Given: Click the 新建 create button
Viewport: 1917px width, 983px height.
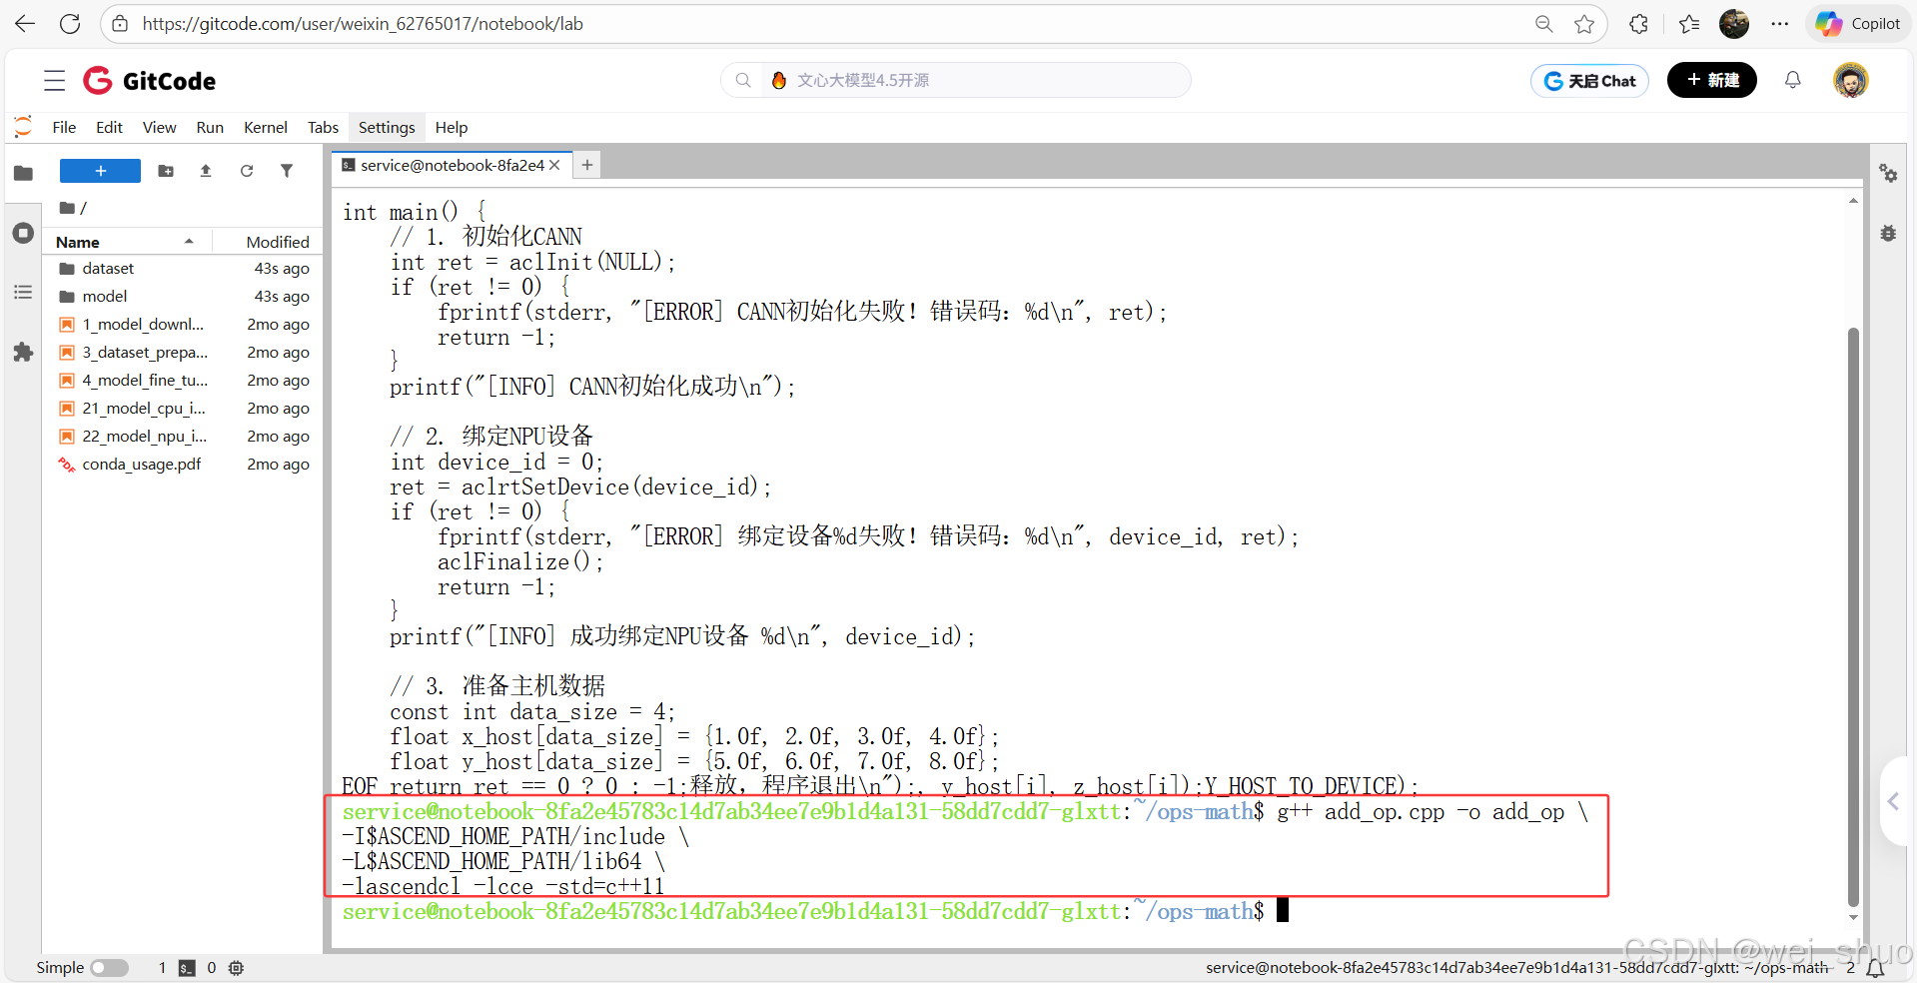Looking at the screenshot, I should 1712,80.
